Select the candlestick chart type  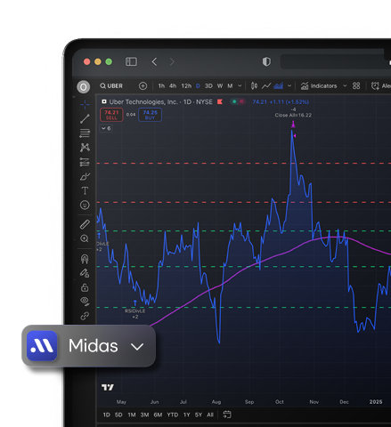point(254,86)
